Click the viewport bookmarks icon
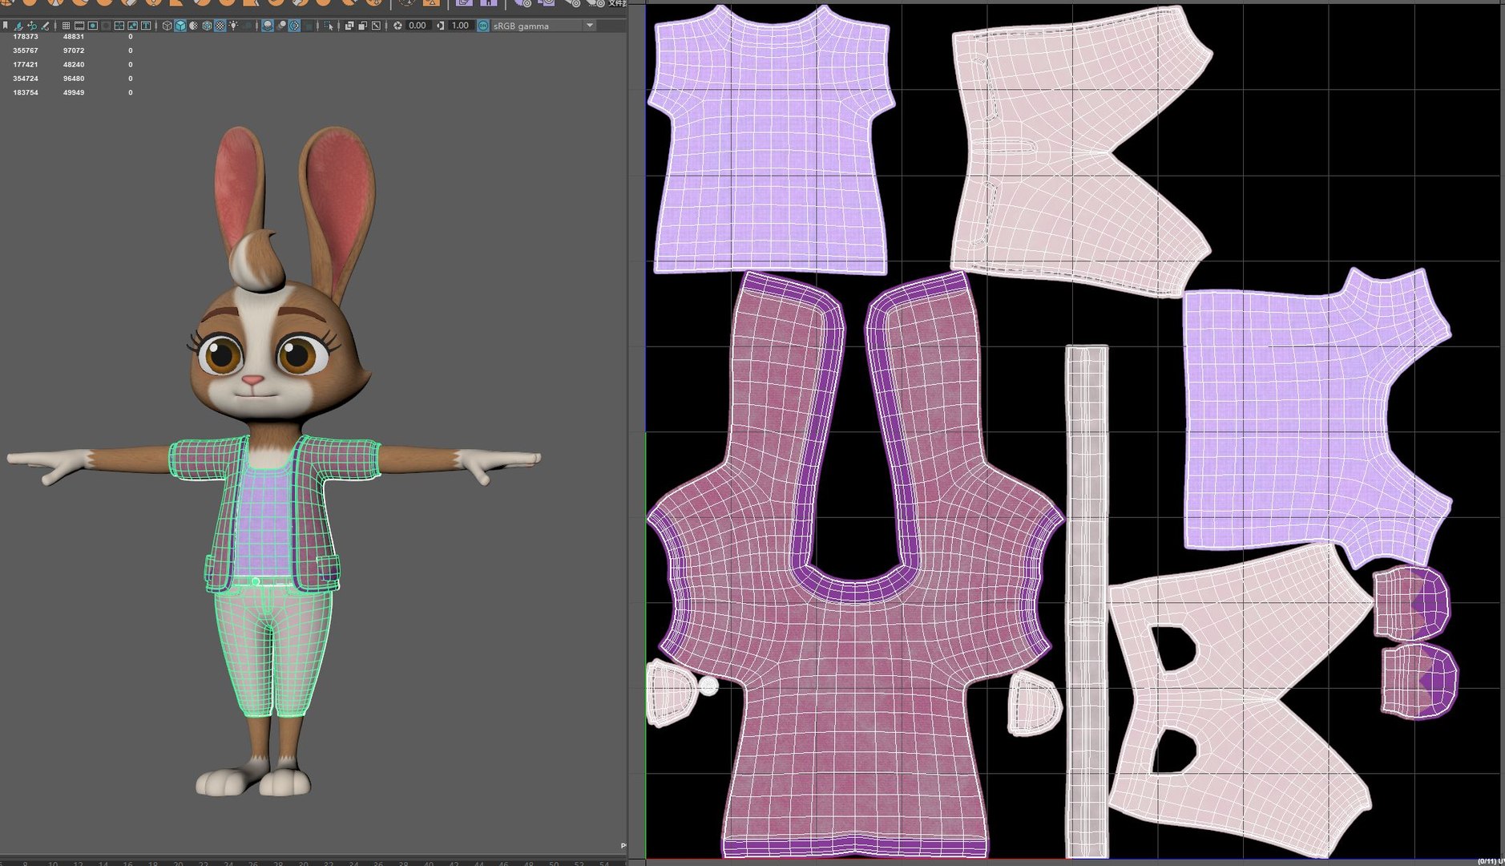The image size is (1505, 866). point(5,26)
